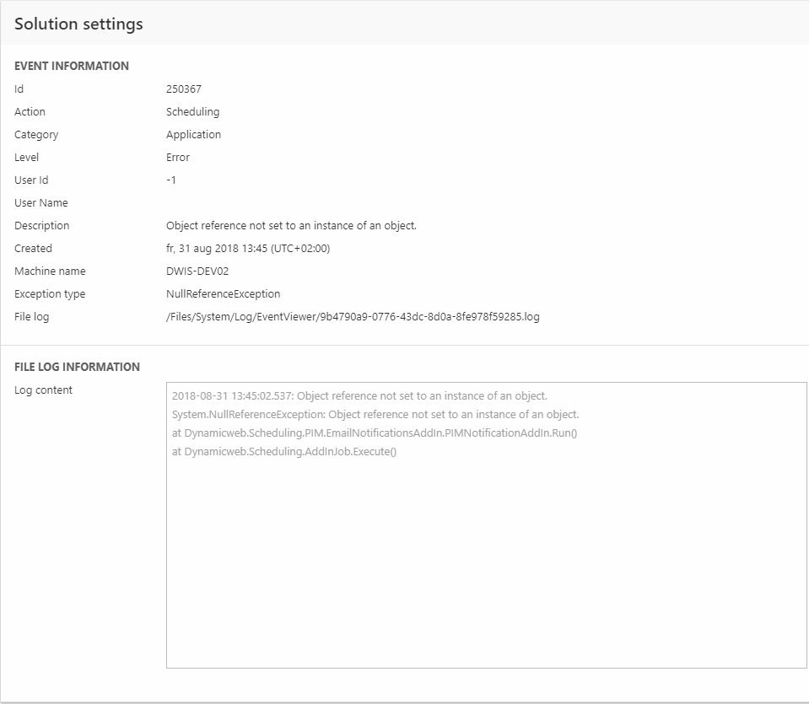This screenshot has height=704, width=809.
Task: Click the AddInJob.Execute() stack trace line
Action: [284, 452]
